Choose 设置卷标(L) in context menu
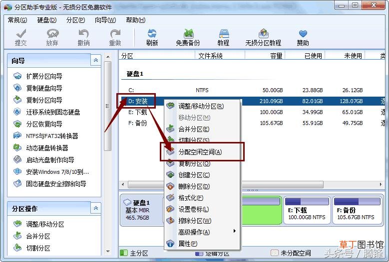This screenshot has width=389, height=262. 202,209
